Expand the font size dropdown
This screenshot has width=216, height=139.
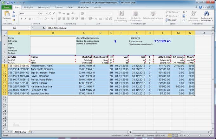point(47,14)
